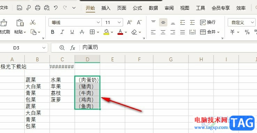Decrease indent icon

click(182, 22)
